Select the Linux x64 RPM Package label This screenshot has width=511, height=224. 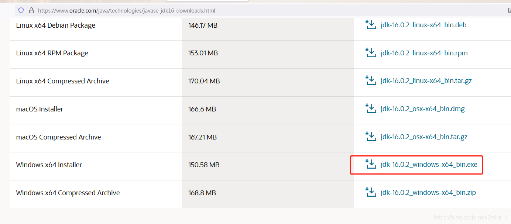[52, 53]
